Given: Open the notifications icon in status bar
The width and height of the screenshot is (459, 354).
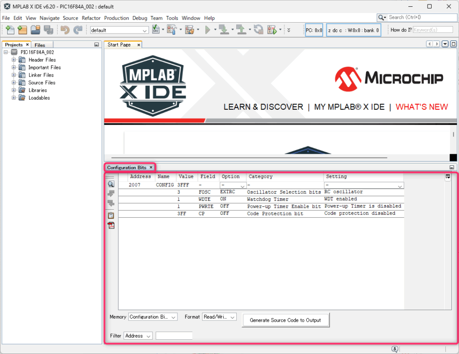Looking at the screenshot, I should (x=395, y=349).
